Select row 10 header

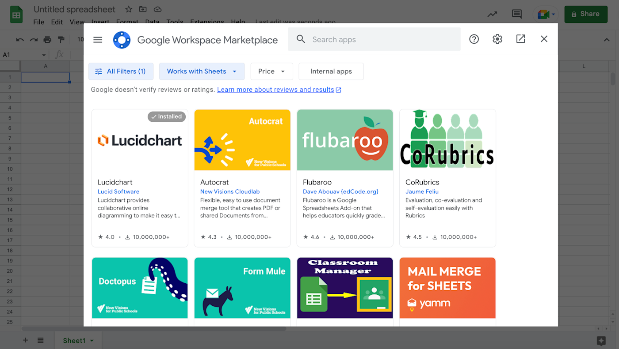coord(10,169)
